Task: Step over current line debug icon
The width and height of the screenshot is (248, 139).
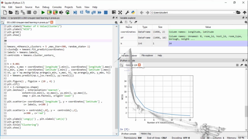Action: (x=82, y=12)
